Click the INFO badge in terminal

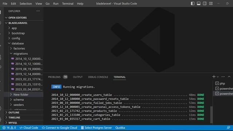pos(56,87)
